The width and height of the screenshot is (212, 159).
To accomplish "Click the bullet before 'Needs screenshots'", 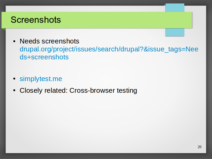I will pyautogui.click(x=14, y=41).
